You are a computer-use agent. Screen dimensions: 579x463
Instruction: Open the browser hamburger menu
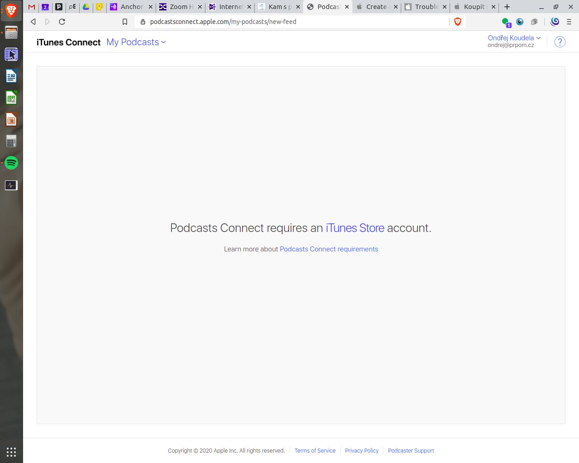[x=569, y=22]
